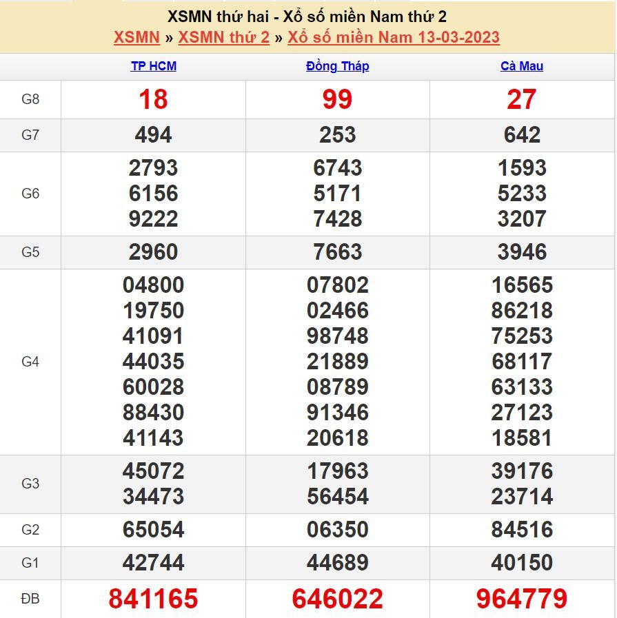Select the G3 number 45072

click(153, 471)
